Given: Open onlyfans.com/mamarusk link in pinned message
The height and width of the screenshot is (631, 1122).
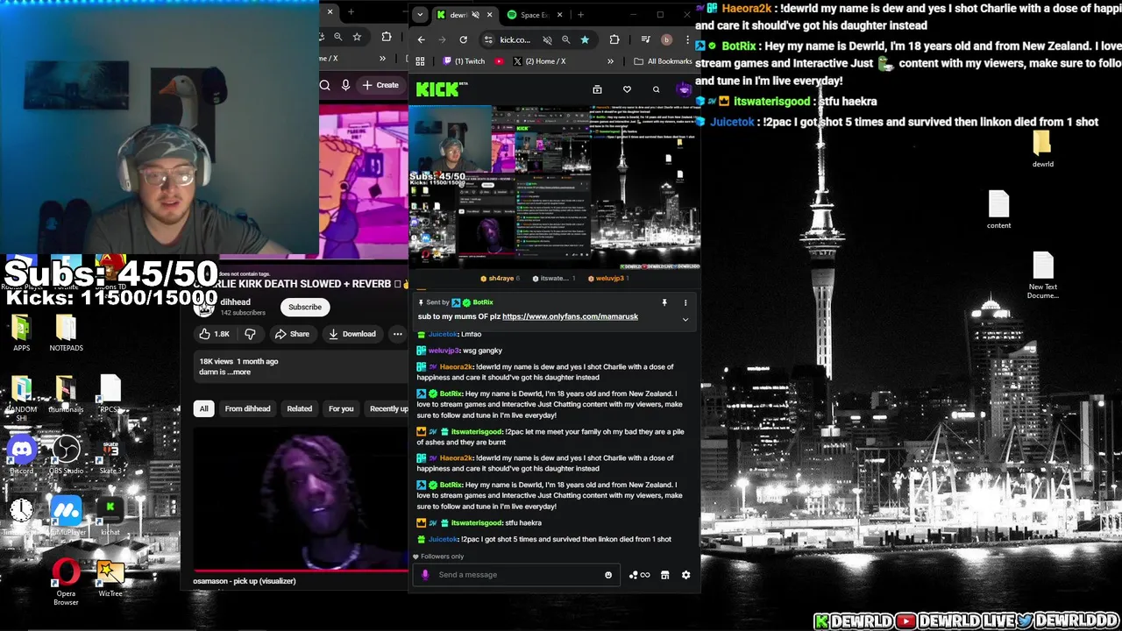Looking at the screenshot, I should tap(570, 316).
